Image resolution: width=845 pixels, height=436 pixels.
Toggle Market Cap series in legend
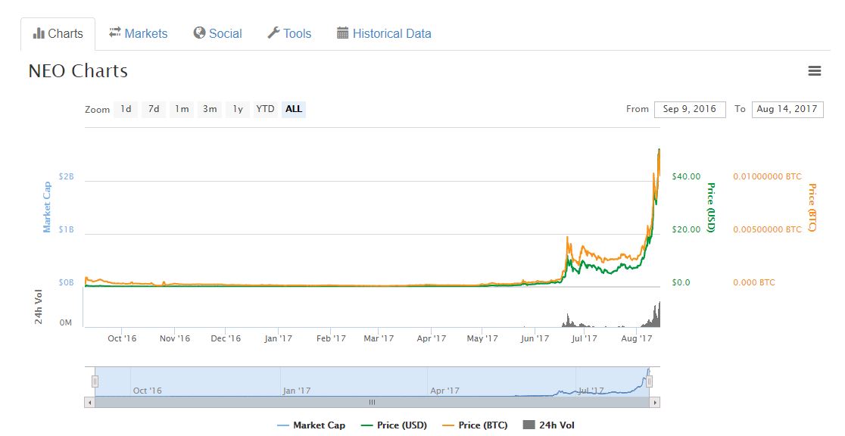coord(311,425)
